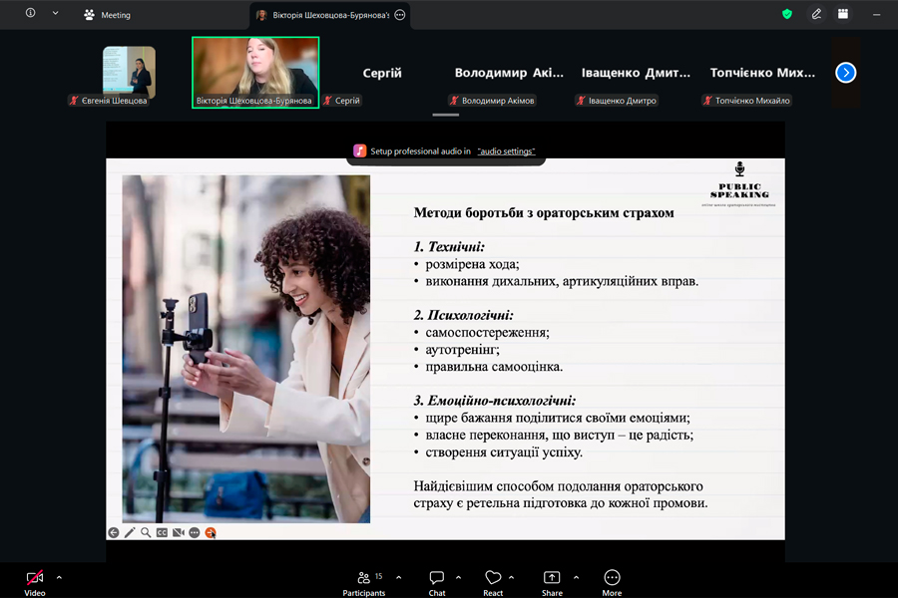Viewport: 898px width, 598px height.
Task: Switch the gallery view layout icon
Action: (843, 15)
